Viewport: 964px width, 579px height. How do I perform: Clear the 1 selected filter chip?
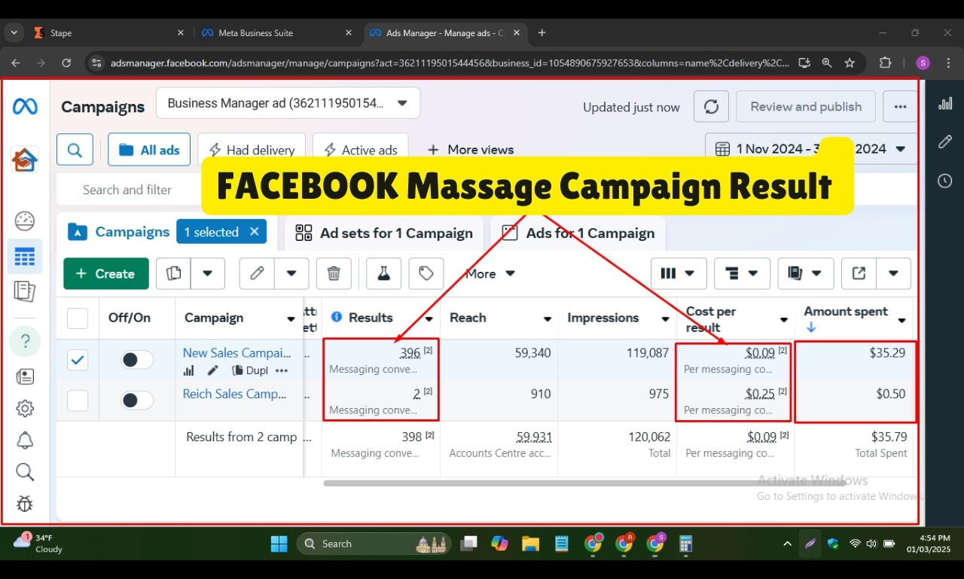(255, 232)
